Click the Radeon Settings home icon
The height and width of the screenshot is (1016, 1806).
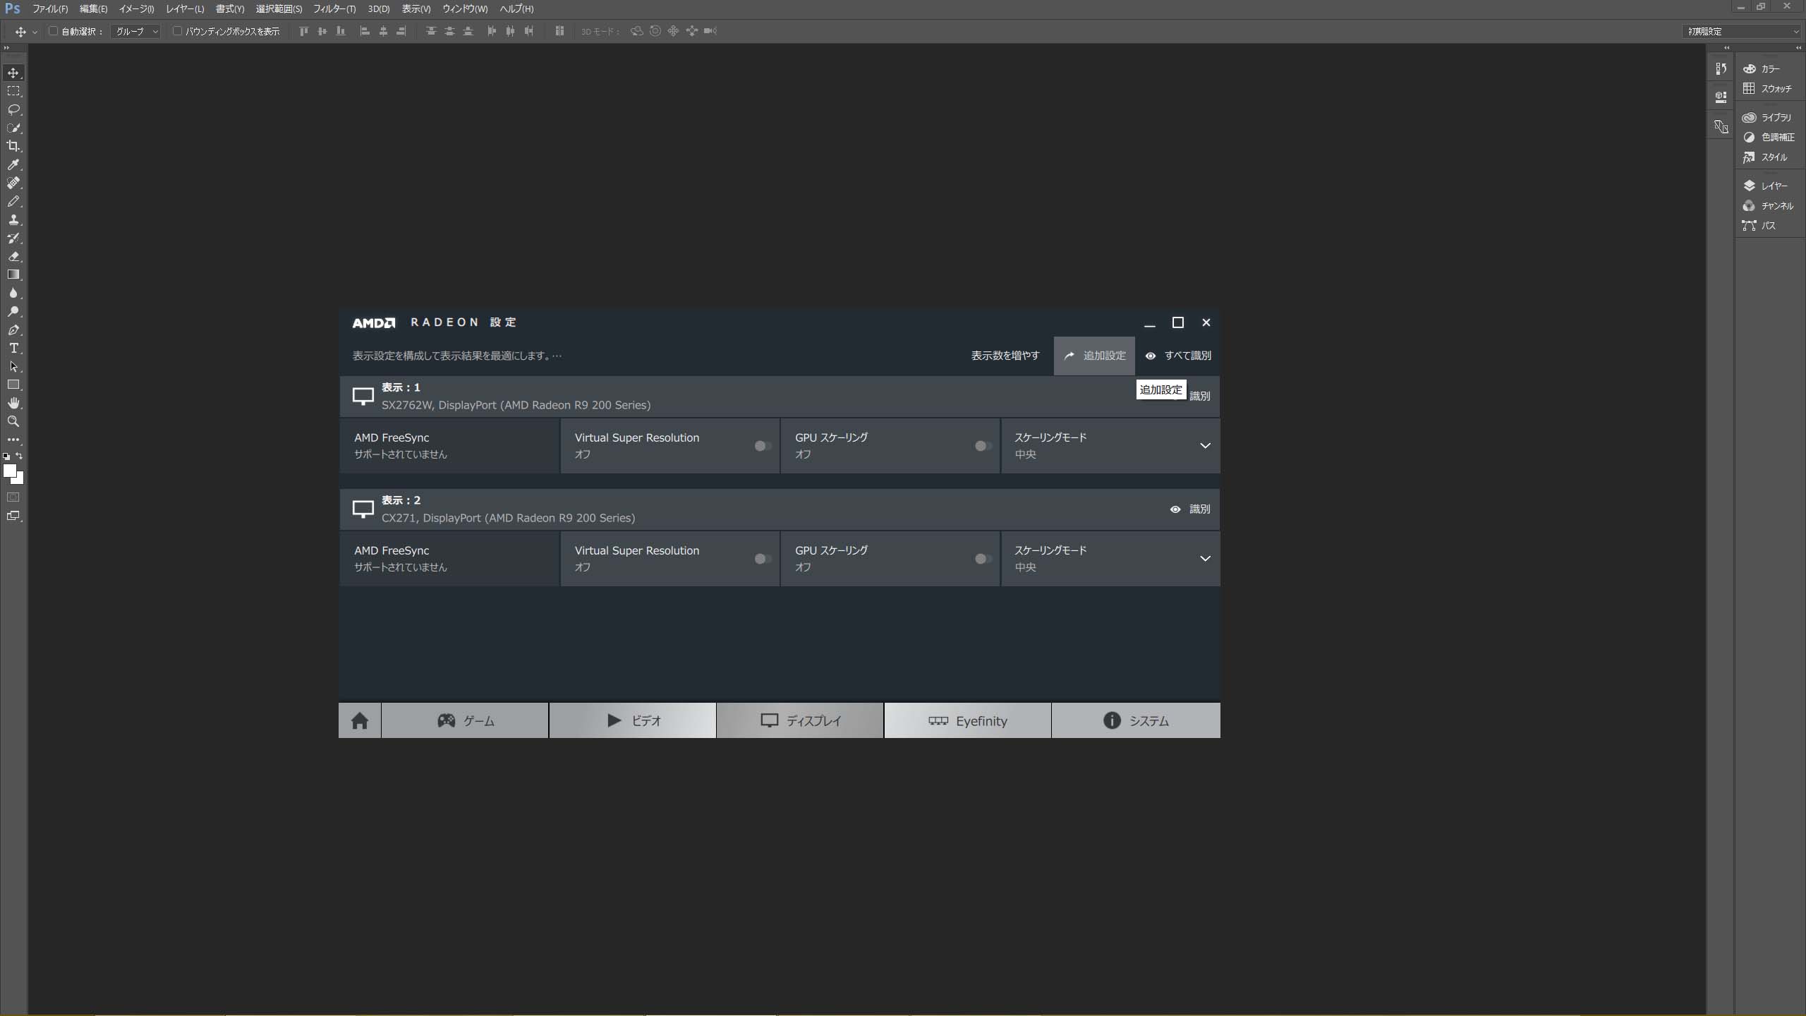[360, 720]
